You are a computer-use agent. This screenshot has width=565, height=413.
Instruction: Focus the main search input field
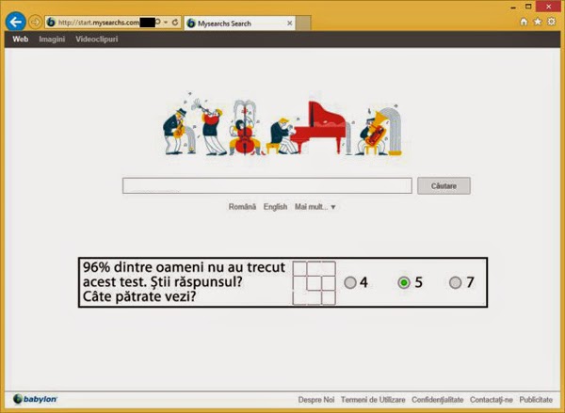[267, 185]
